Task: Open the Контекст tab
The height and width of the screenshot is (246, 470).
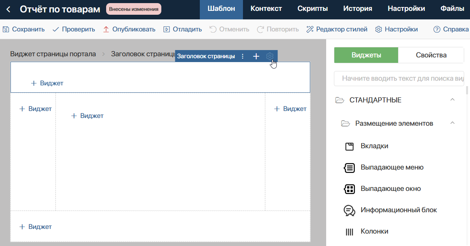Action: 266,9
